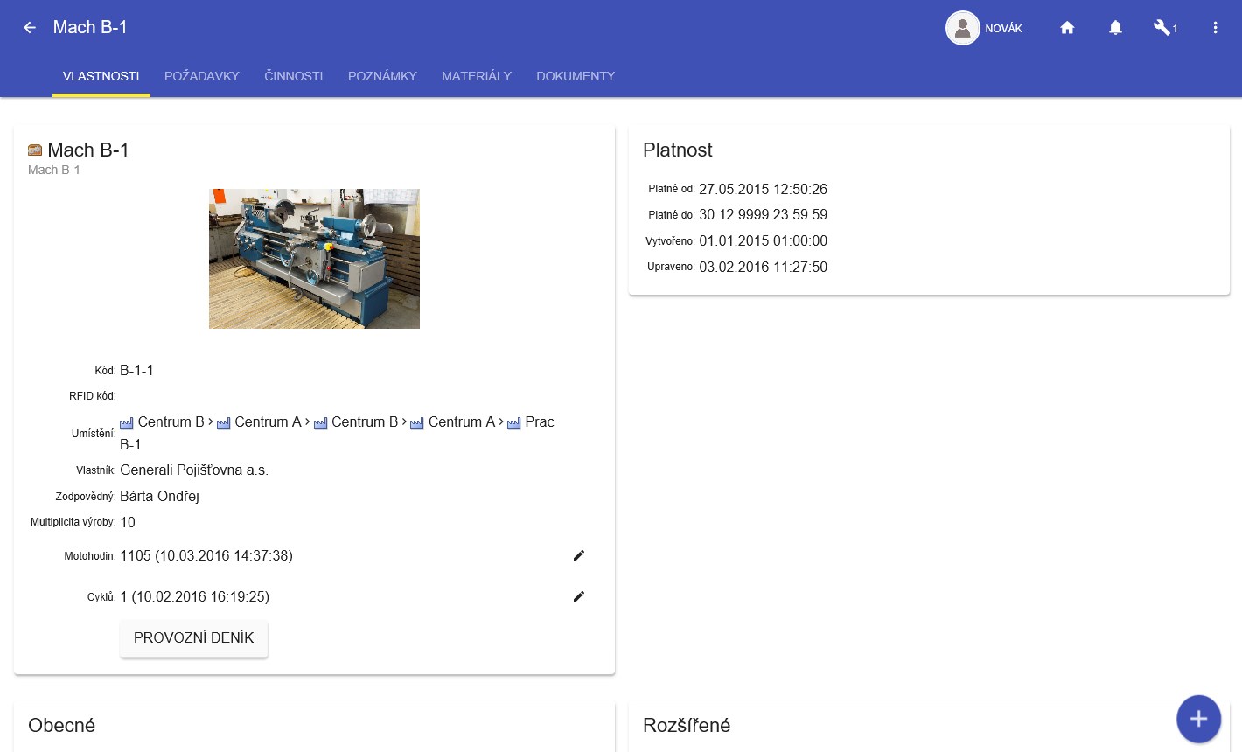This screenshot has height=752, width=1242.
Task: Click the responsible person Bárta Ondřej
Action: point(159,497)
